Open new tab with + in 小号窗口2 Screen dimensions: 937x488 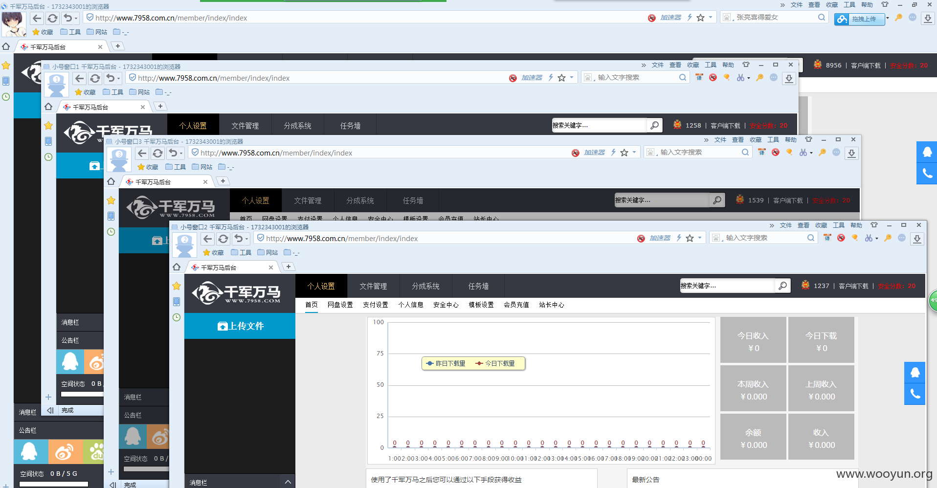[x=289, y=266]
